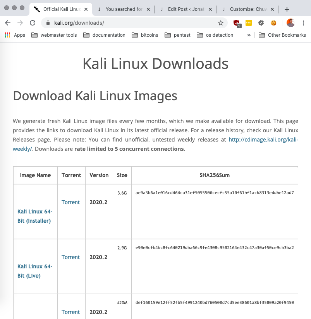Click the cookie manager extension icon

tap(273, 23)
